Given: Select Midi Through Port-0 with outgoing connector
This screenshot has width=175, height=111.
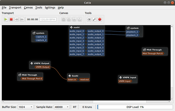Looking at the screenshot, I should [x=31, y=79].
